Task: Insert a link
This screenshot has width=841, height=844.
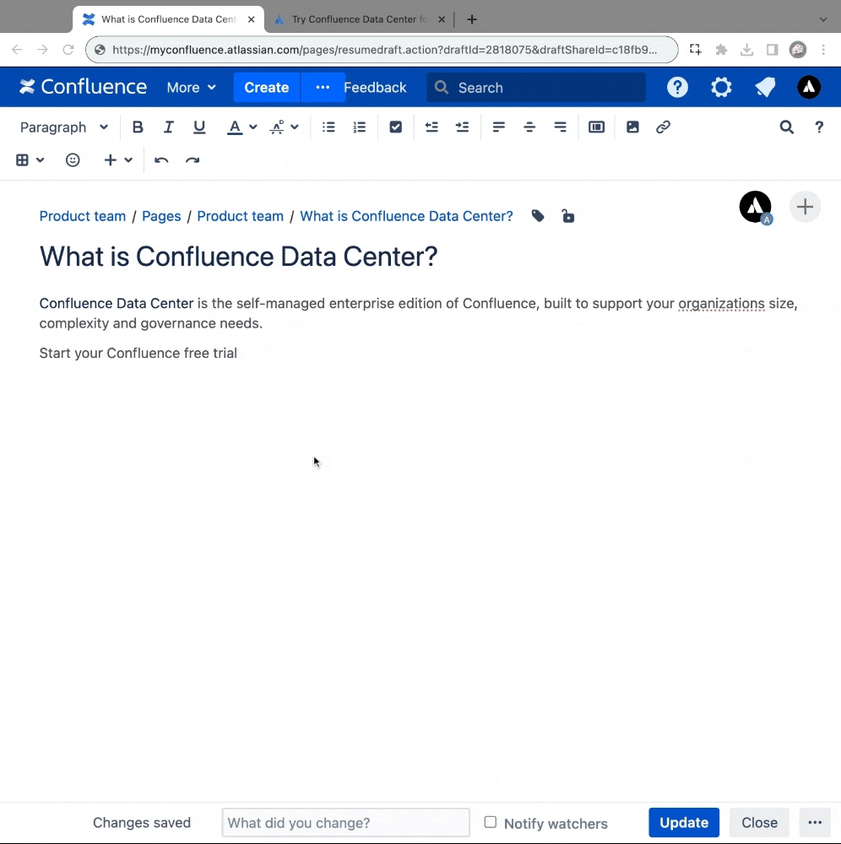Action: 663,127
